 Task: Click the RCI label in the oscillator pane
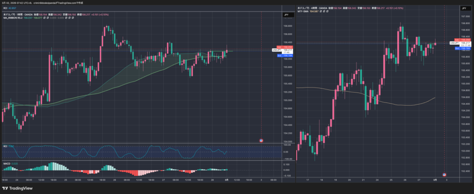(5, 146)
